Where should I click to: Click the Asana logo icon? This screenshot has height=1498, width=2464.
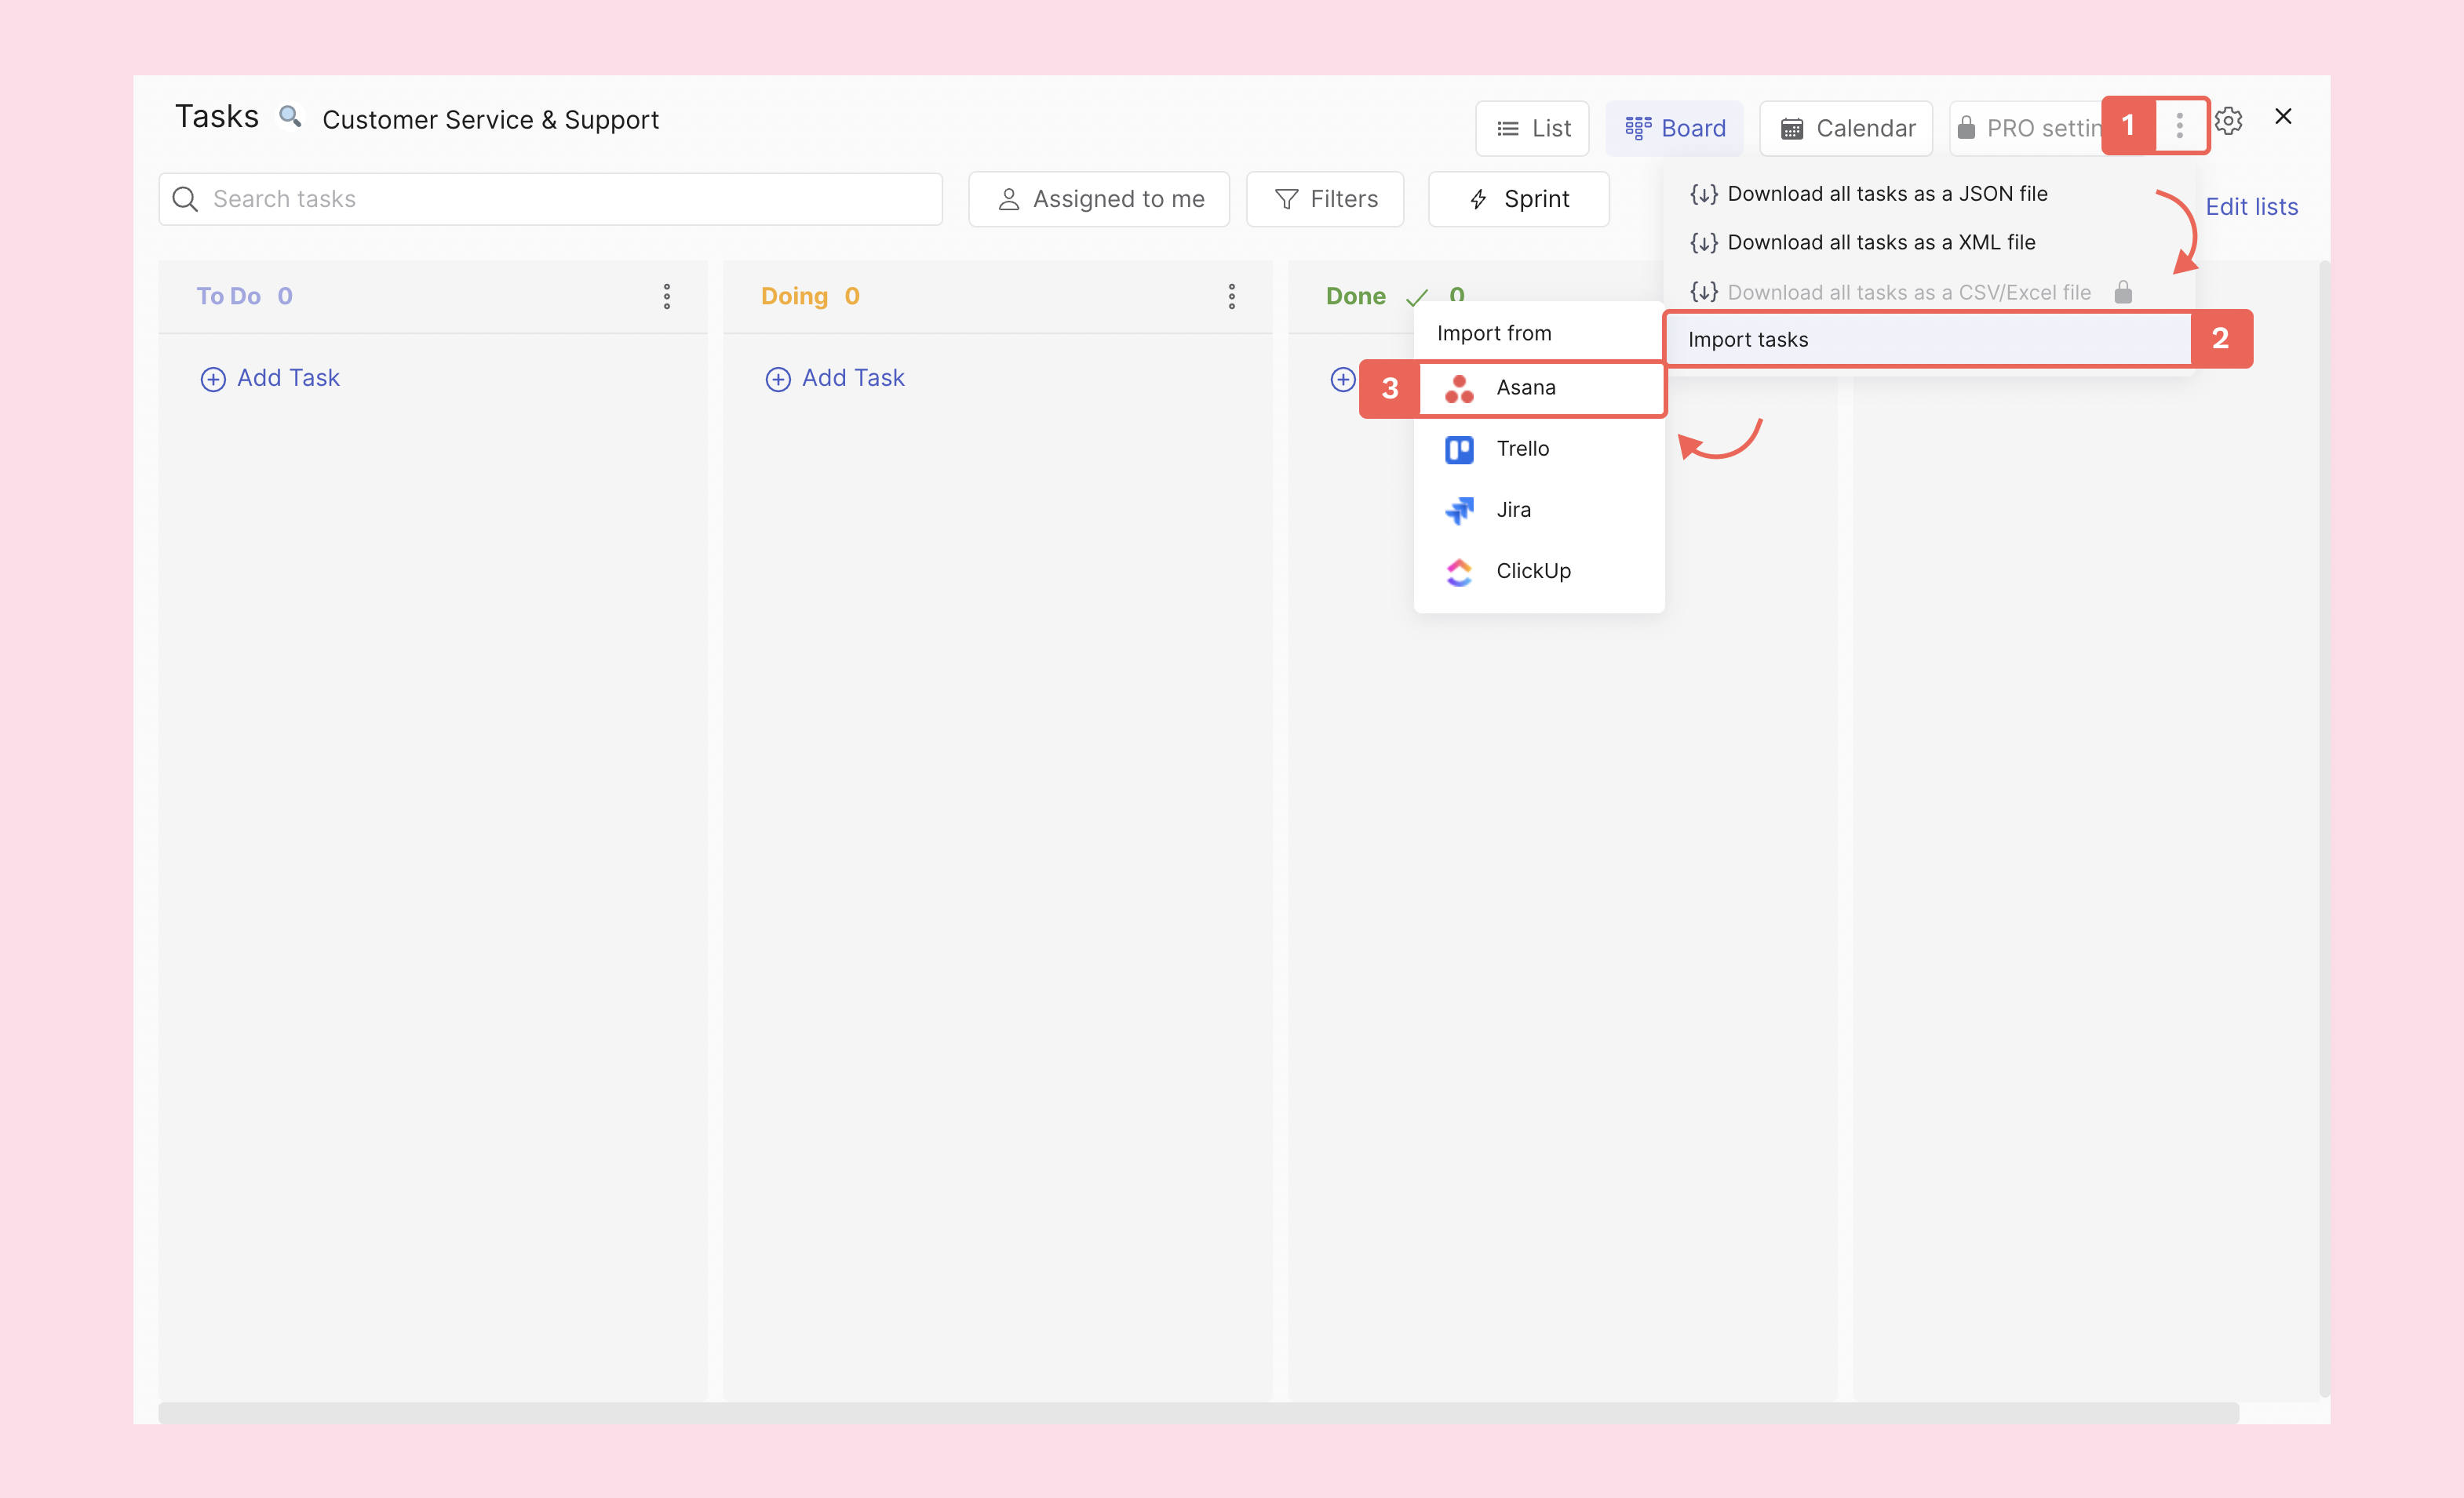[1459, 387]
